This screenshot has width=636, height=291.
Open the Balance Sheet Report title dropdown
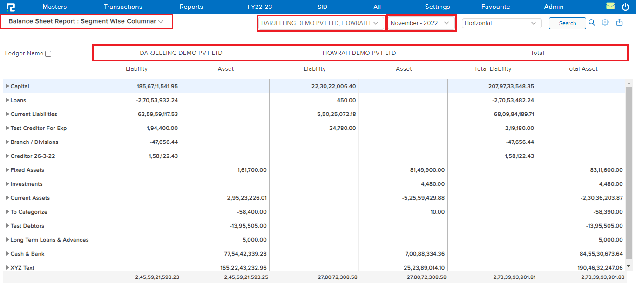(87, 21)
